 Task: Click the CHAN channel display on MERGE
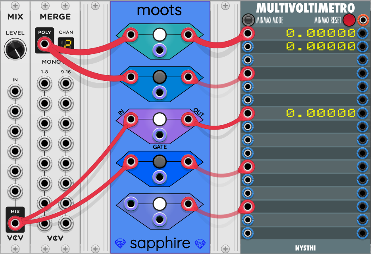[65, 44]
